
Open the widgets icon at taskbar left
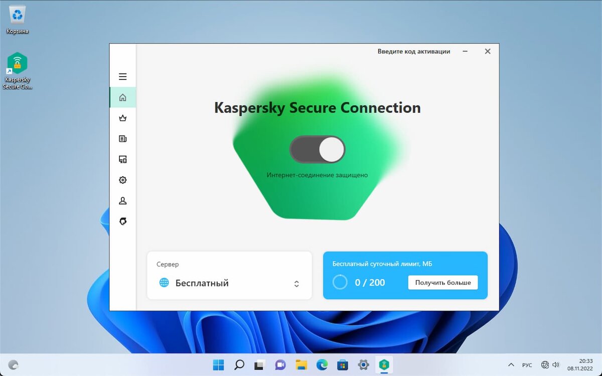[14, 365]
